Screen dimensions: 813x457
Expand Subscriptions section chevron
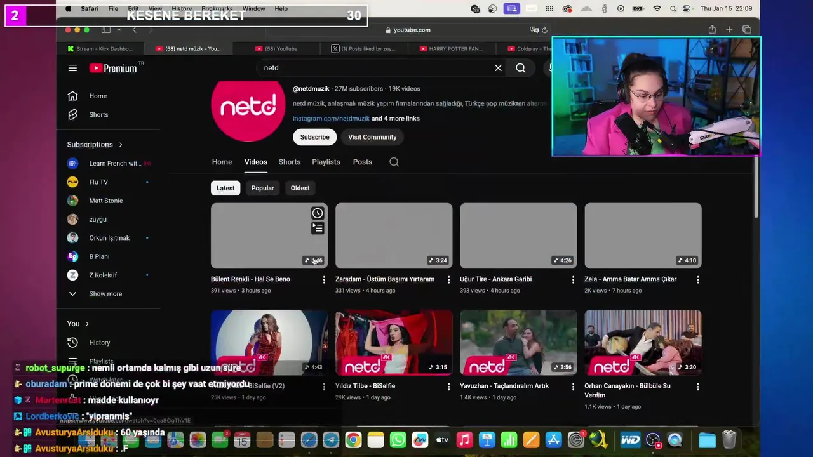(120, 145)
